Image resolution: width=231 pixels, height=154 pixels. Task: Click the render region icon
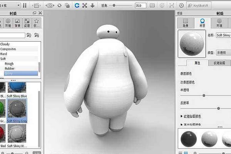[36, 6]
